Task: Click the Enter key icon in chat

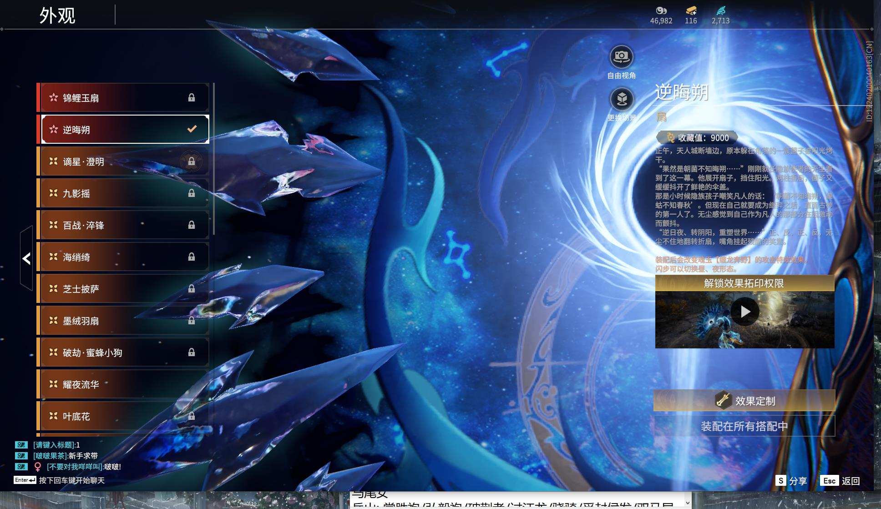Action: click(x=25, y=480)
